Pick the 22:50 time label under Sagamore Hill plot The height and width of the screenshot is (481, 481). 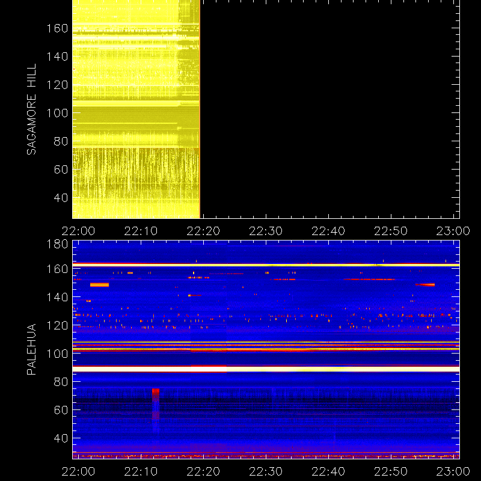pos(391,231)
